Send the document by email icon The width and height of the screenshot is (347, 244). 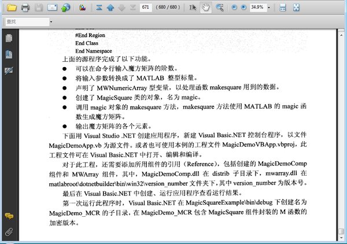[52, 8]
